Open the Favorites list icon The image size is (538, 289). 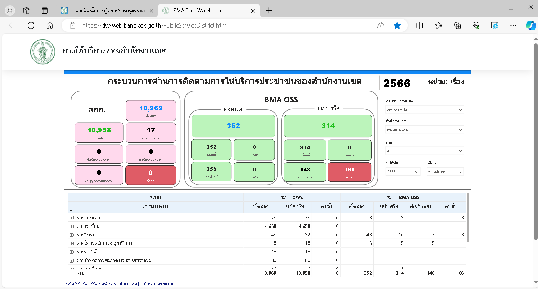439,25
